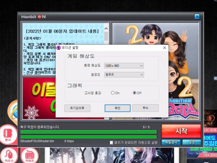
Task: Select the Off radio for 고사양 효과
Action: 135,93
